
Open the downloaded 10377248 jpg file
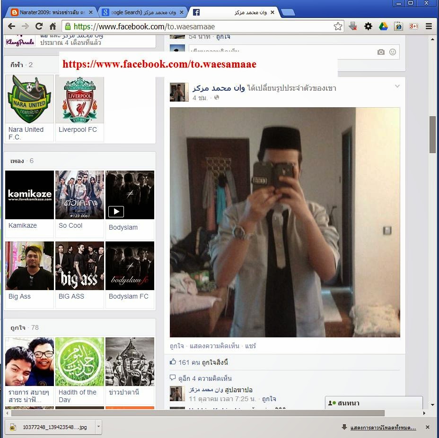click(x=51, y=427)
